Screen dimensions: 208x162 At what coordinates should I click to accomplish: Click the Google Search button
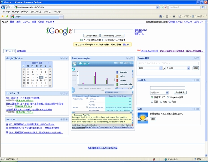[x=91, y=36]
